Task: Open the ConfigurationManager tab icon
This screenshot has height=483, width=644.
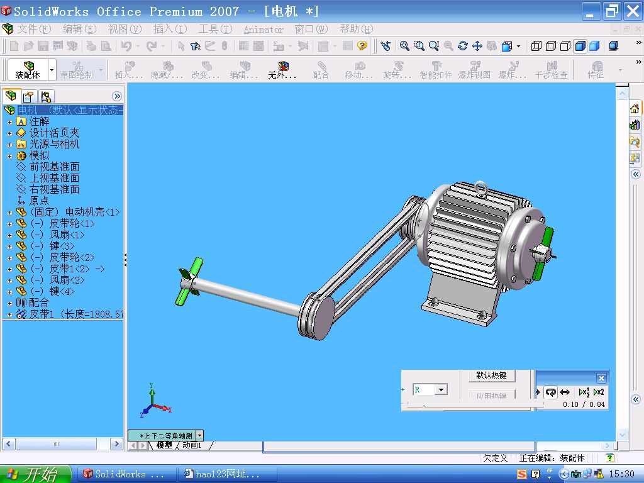Action: 46,96
